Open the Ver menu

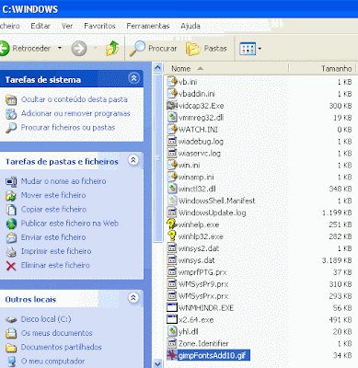click(67, 26)
